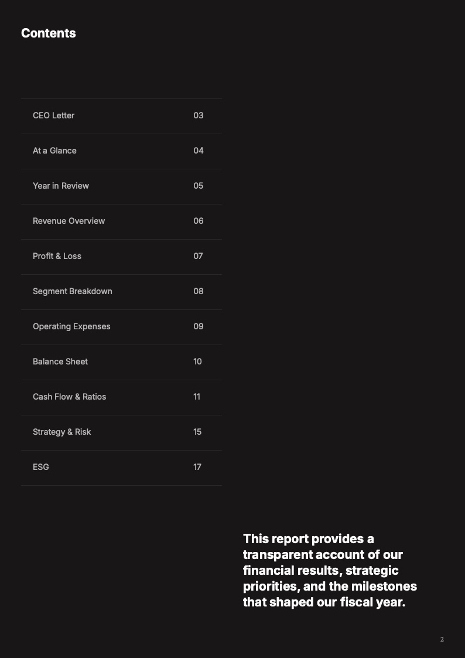Jump to the ESG section
This screenshot has height=658, width=465.
41,467
